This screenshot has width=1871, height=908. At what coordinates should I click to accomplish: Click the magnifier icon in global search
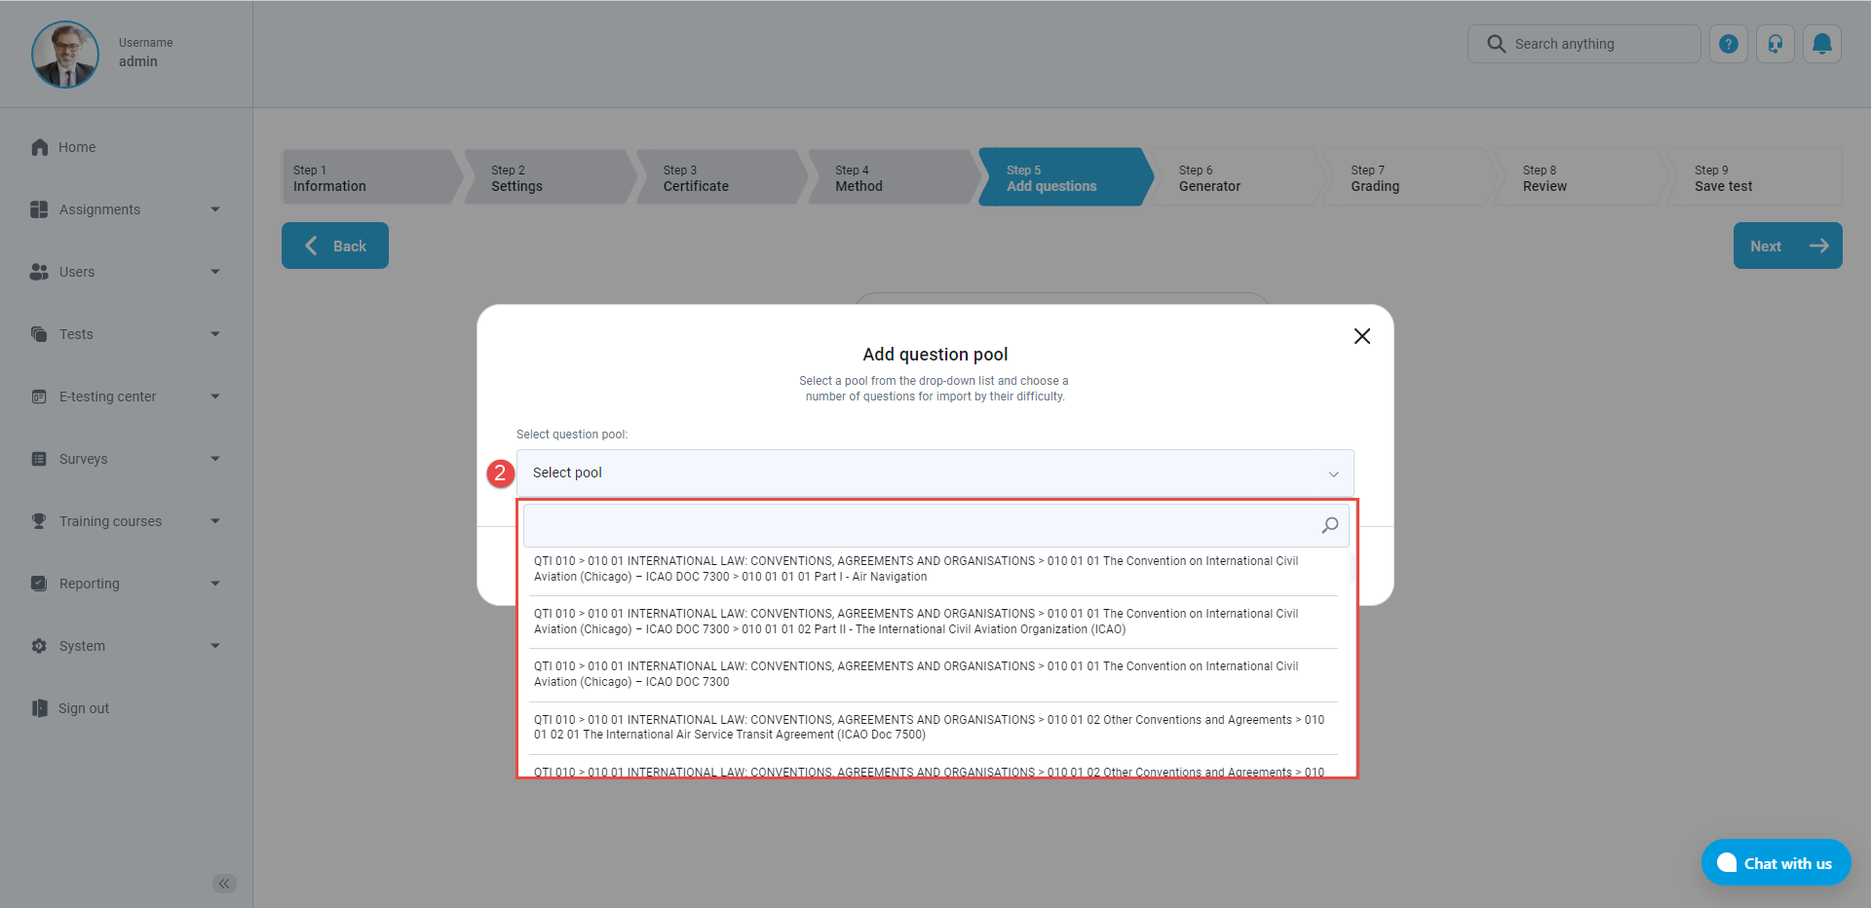pos(1496,44)
